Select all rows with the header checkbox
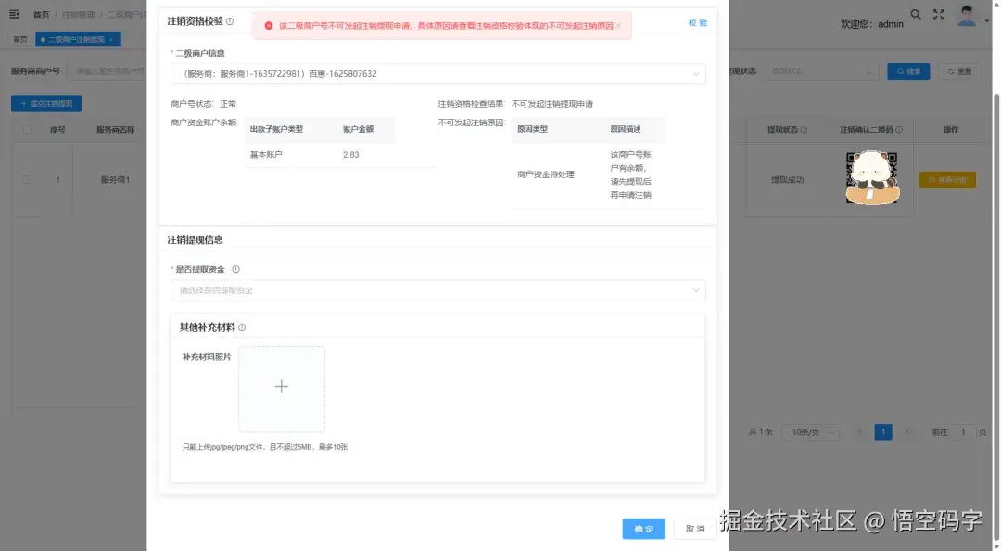 pos(25,129)
